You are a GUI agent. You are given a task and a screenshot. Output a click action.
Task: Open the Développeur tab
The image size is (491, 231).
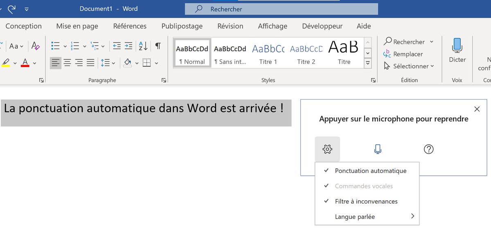[322, 26]
